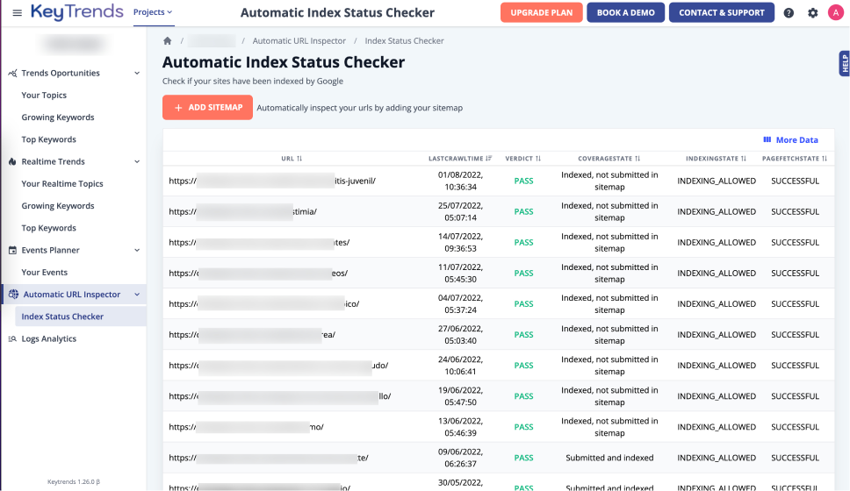
Task: Click crawl time 01/08/2022, 10:36:34
Action: 460,181
